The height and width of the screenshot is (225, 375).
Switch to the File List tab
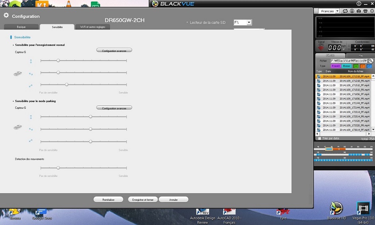point(330,55)
